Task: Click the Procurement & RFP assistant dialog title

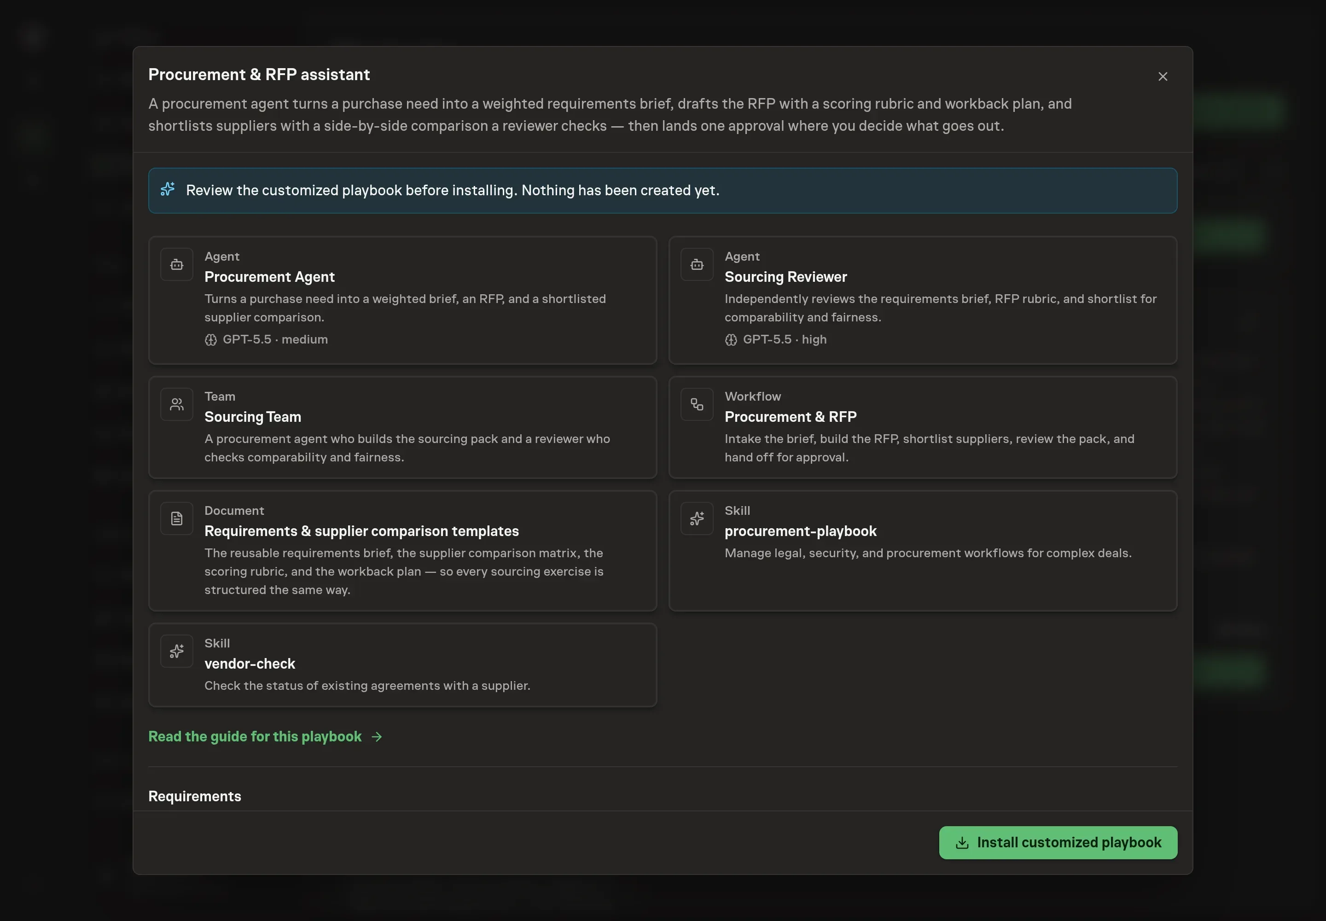Action: (259, 75)
